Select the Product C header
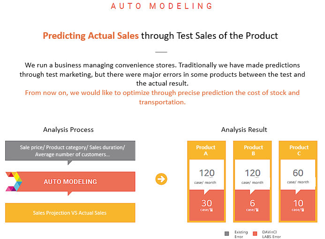 coord(299,150)
